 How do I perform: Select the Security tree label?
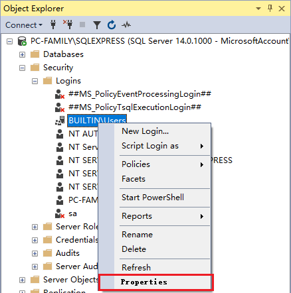pos(58,68)
